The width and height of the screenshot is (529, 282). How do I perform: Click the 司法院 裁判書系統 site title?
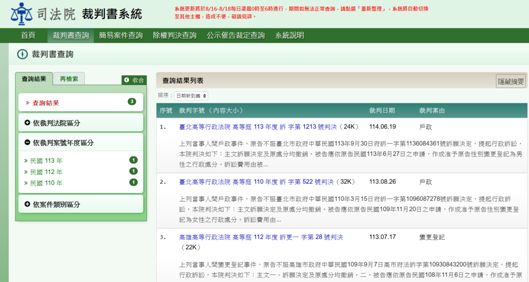[x=89, y=14]
